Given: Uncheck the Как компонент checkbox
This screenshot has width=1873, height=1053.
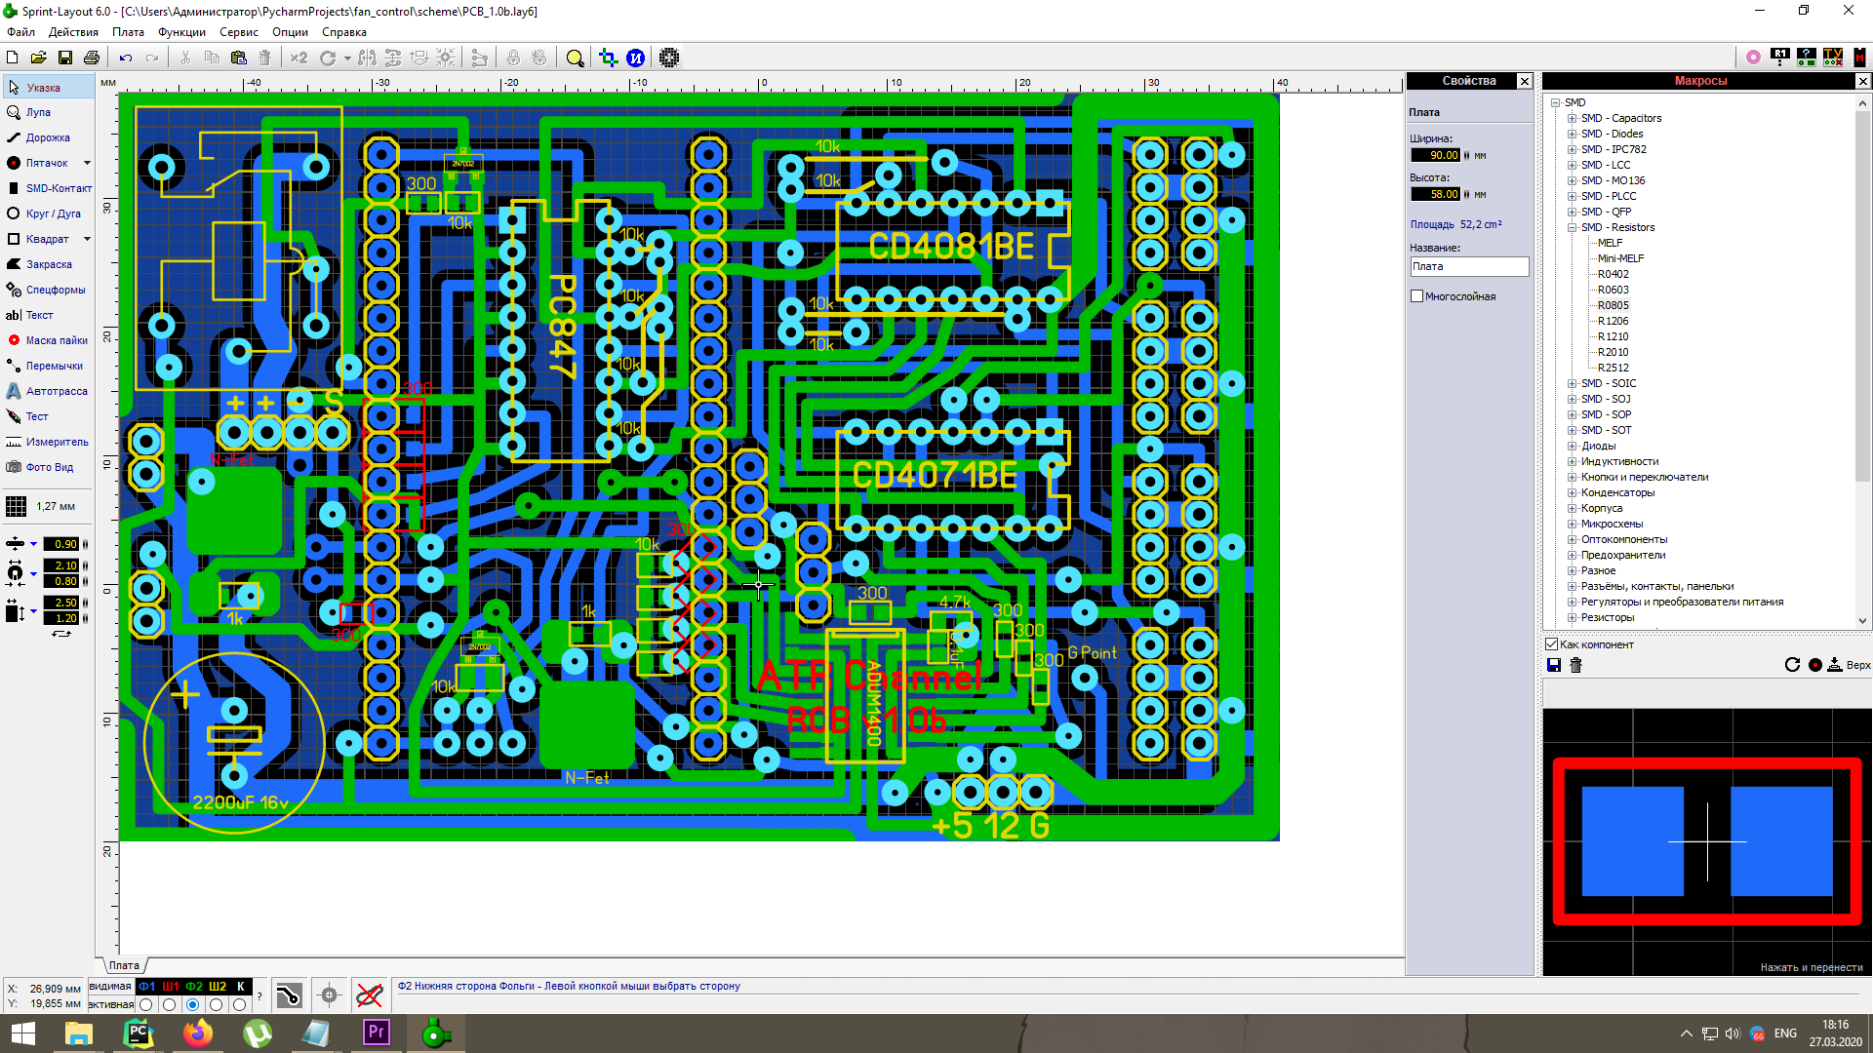Looking at the screenshot, I should [1552, 644].
